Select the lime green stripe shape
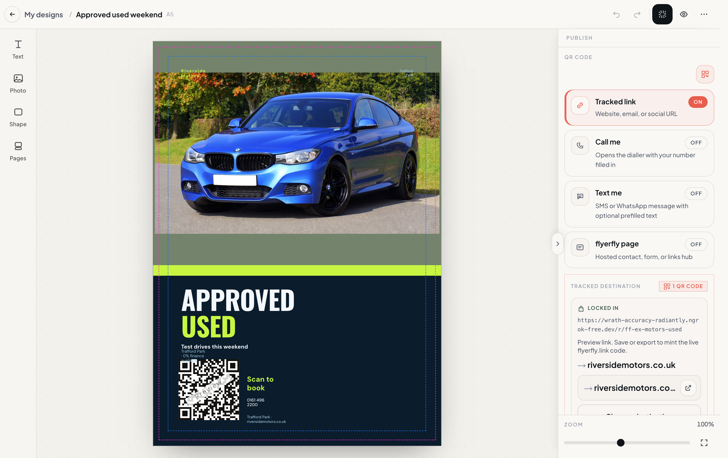Image resolution: width=728 pixels, height=458 pixels. coord(297,270)
